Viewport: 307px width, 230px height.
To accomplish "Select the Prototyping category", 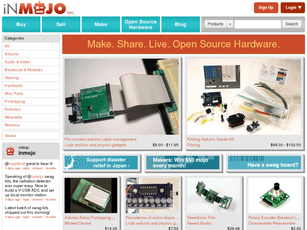I will tap(31, 101).
